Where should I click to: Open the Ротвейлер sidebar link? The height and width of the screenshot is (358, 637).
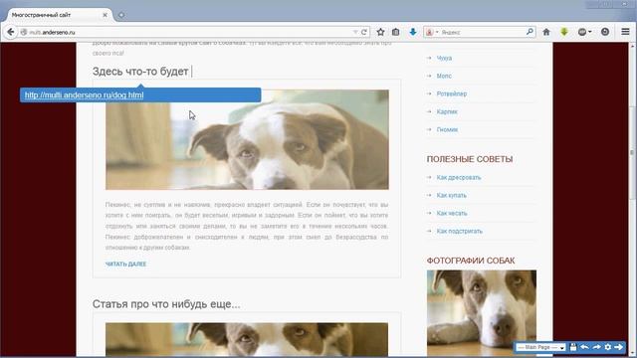(451, 93)
